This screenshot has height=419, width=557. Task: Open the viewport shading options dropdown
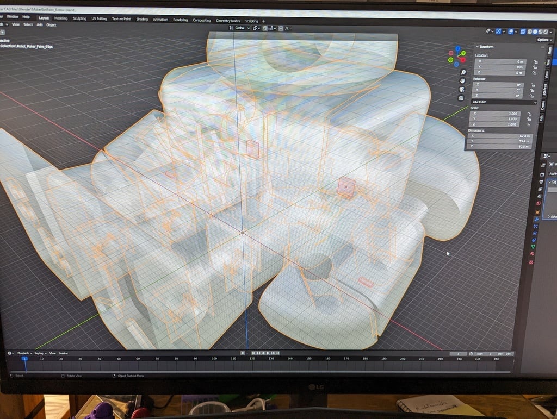pyautogui.click(x=551, y=32)
